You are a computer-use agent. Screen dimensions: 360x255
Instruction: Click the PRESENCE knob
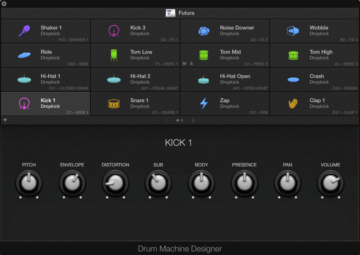[245, 183]
